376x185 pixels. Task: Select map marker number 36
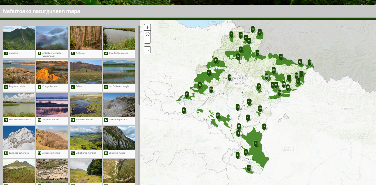click(200, 85)
